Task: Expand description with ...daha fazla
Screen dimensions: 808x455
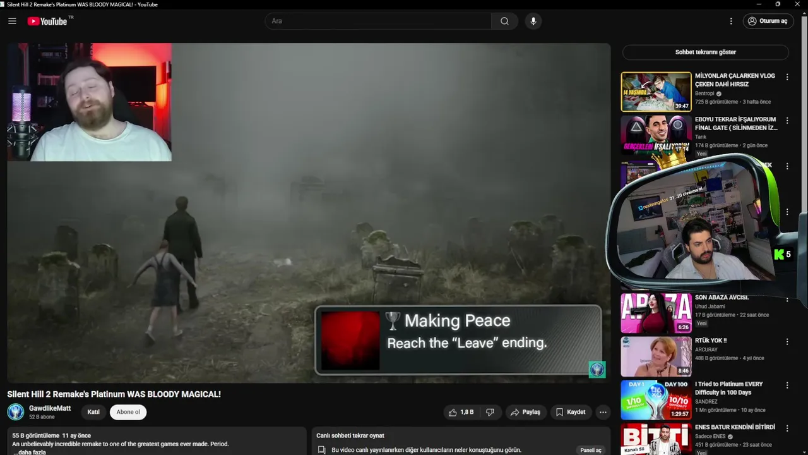Action: [x=30, y=452]
